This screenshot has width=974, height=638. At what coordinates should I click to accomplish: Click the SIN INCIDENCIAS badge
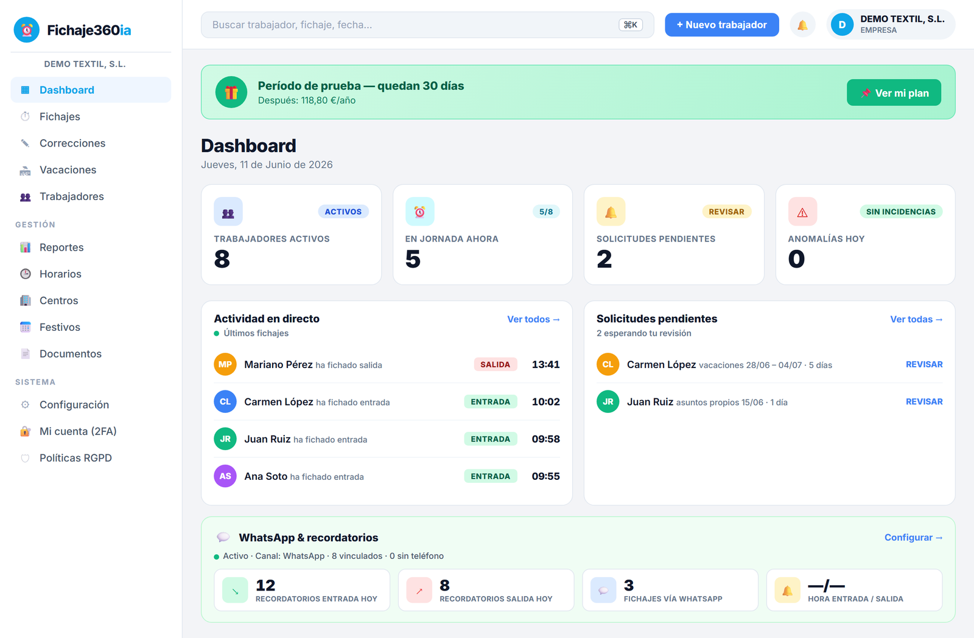[901, 212]
